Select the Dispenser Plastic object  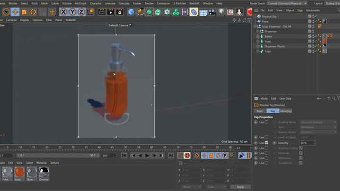(274, 46)
